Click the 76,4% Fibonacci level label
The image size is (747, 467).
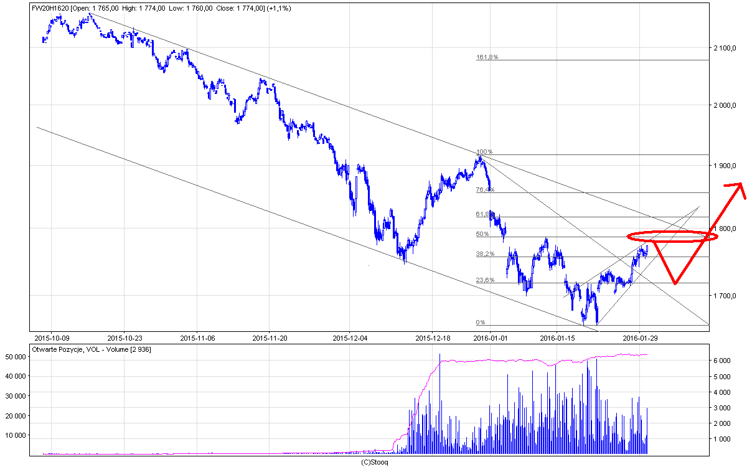click(x=486, y=190)
